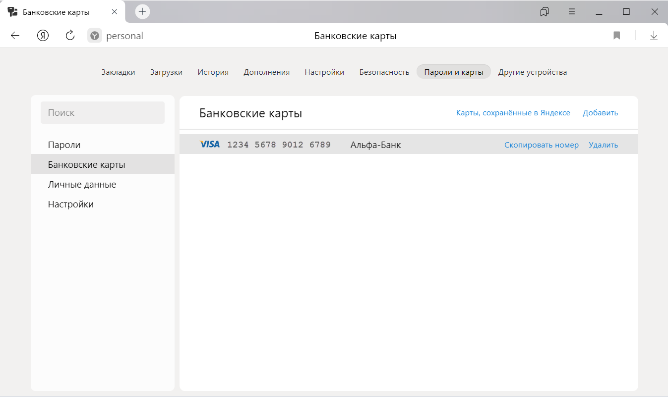Switch to the Закладки section
The image size is (668, 397).
[118, 72]
